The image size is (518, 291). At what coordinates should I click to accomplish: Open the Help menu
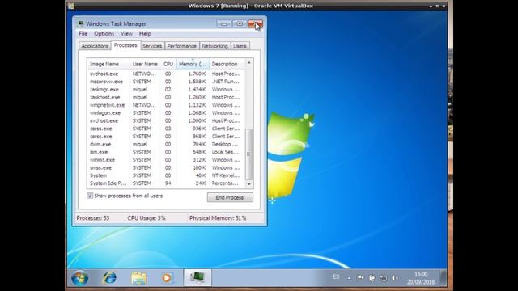click(x=145, y=34)
